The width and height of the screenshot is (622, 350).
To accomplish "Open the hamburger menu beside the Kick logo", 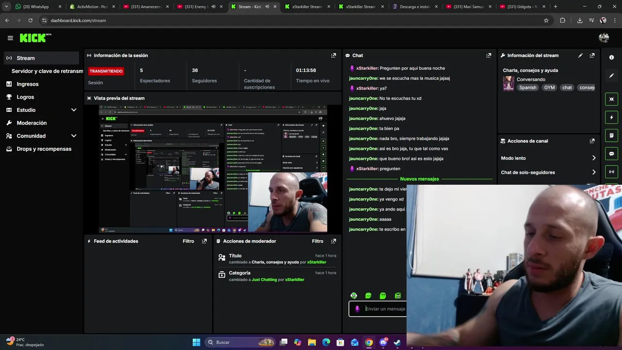I will coord(10,38).
